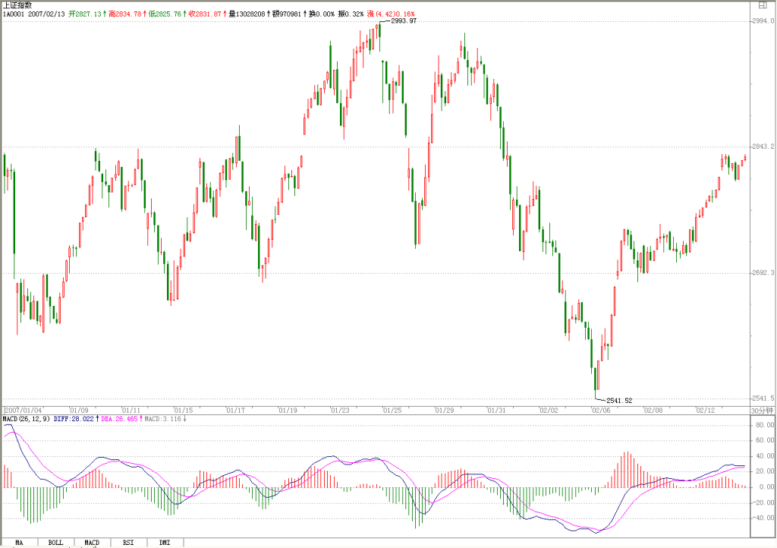Click the 01/23 date on time axis
The height and width of the screenshot is (548, 777).
(x=340, y=411)
